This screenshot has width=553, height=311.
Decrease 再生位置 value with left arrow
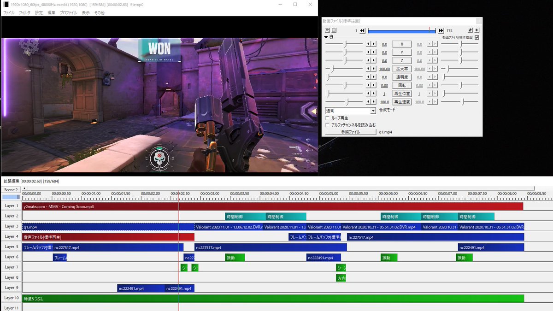(368, 94)
